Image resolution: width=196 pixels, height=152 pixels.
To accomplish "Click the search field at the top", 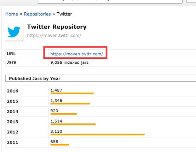I will (110, 1).
